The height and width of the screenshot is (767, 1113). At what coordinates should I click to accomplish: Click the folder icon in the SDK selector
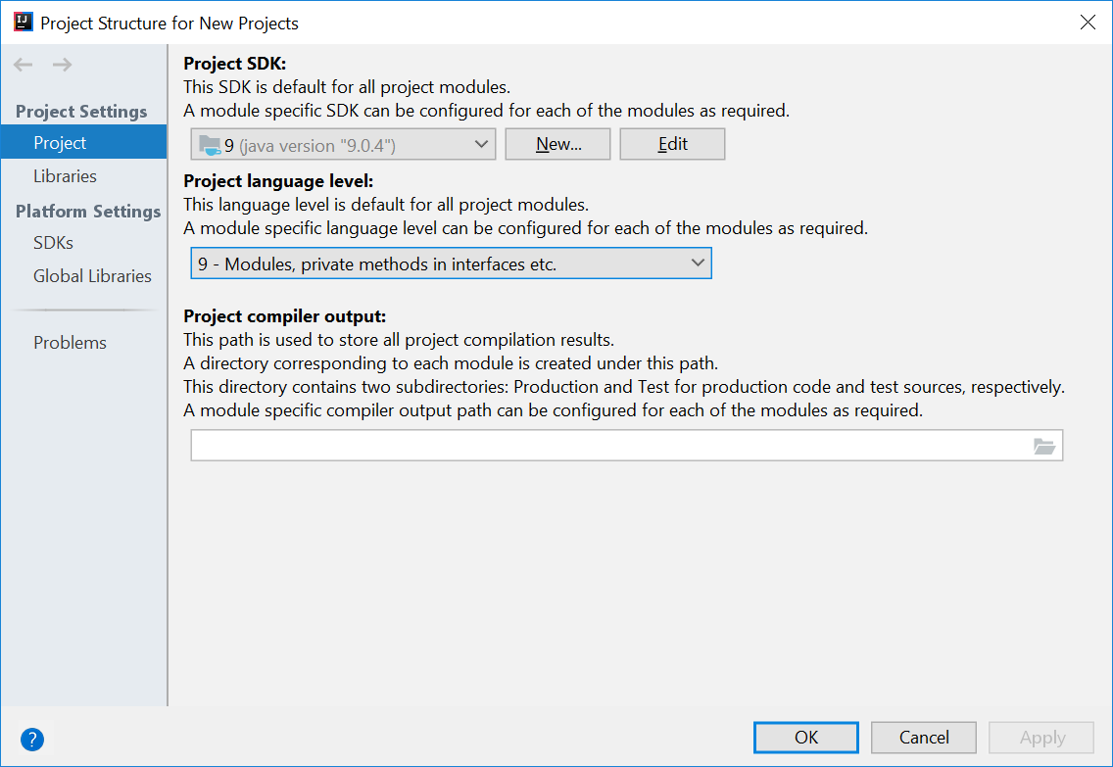click(211, 143)
